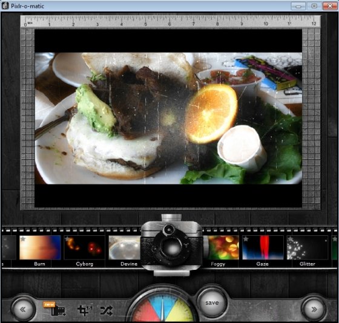
Task: Click the vintage camera icon on the filmstrip
Action: coord(172,245)
